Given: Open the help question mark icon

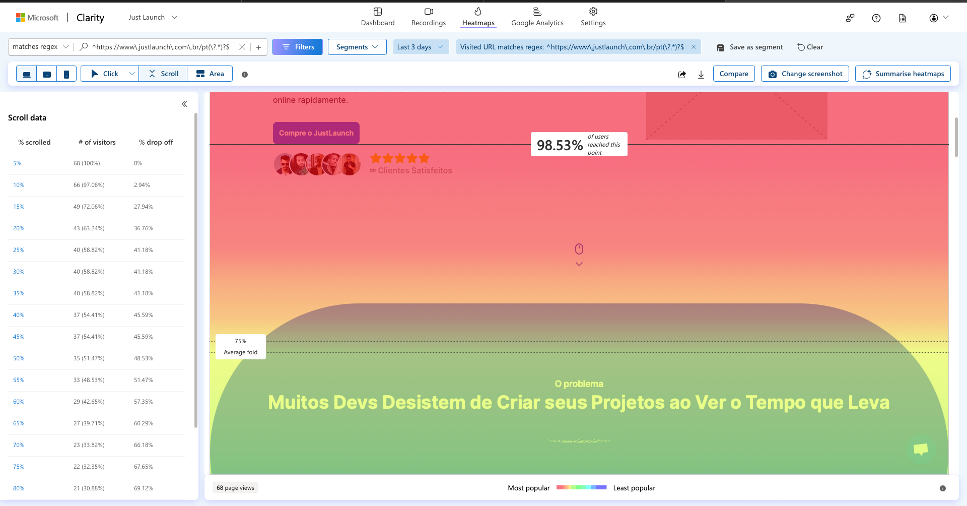Looking at the screenshot, I should [x=876, y=18].
